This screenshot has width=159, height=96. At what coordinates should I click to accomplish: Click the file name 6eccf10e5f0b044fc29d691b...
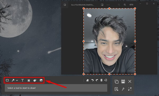[82, 5]
